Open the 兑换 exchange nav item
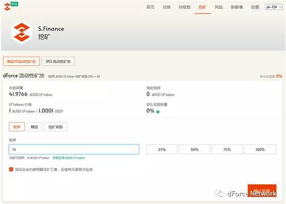 point(166,7)
